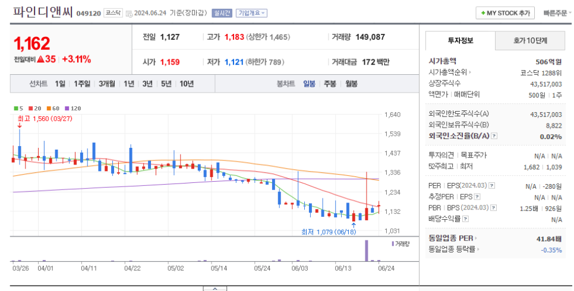Screen dimensions: 574x291
Task: Expand the 빠른주문 menu
Action: pos(557,13)
